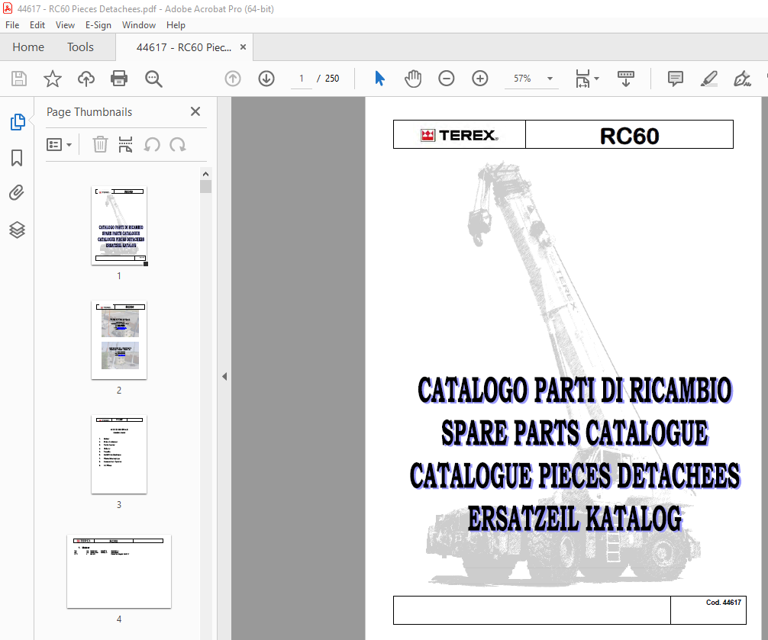Select page 2 thumbnail
Image resolution: width=768 pixels, height=640 pixels.
coord(119,340)
